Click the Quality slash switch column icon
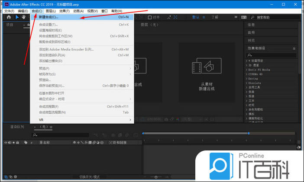304x182 pixels. [x=82, y=143]
